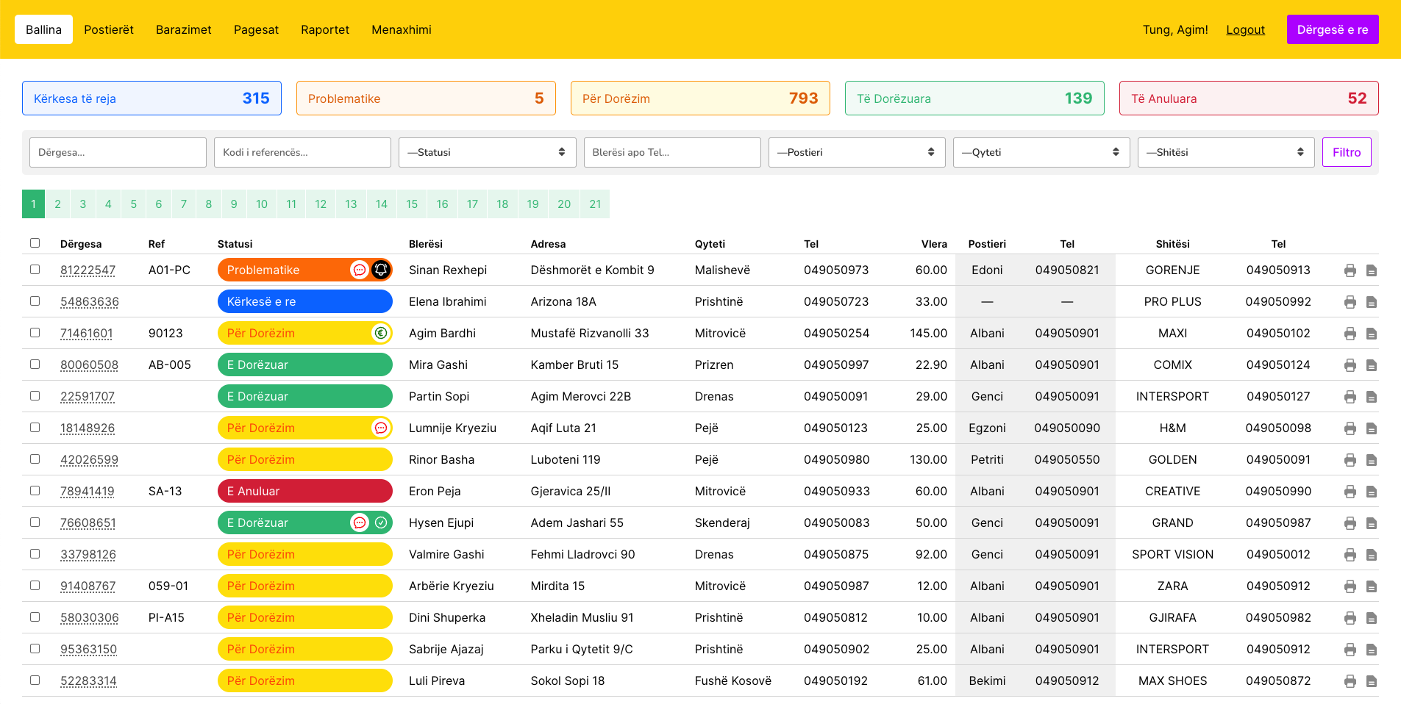Open shipment link 42026599
Image resolution: width=1401 pixels, height=704 pixels.
[89, 460]
